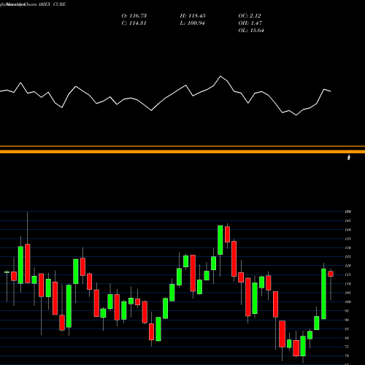Select the close value 'C: 114.31'
Viewport: 365px width, 365px height.
(134, 23)
